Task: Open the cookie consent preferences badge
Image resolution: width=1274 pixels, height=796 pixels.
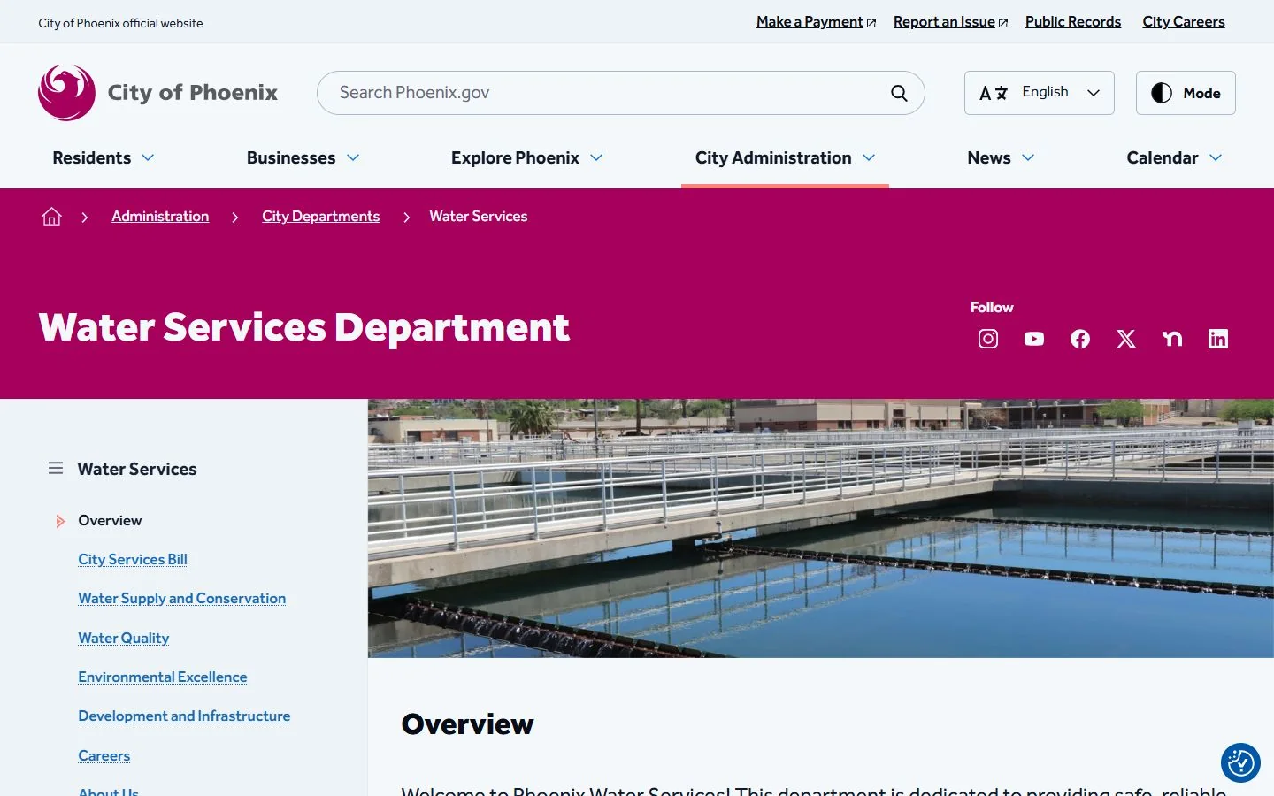Action: [1240, 762]
